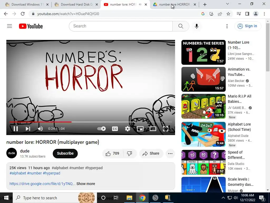The height and width of the screenshot is (203, 270).
Task: Pause the video playback
Action: point(16,129)
